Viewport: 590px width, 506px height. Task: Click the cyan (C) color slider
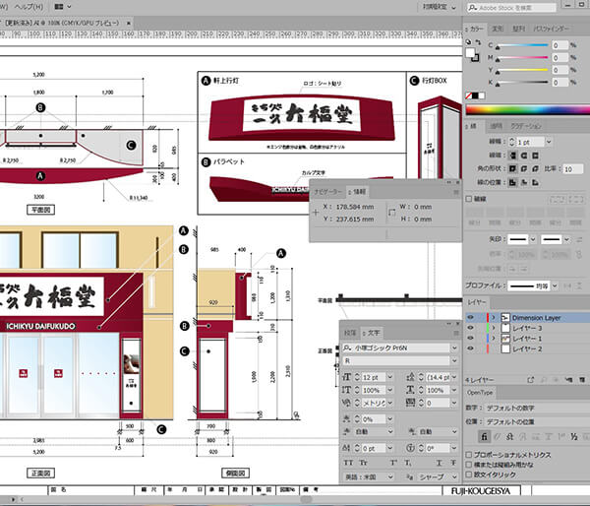(x=521, y=45)
